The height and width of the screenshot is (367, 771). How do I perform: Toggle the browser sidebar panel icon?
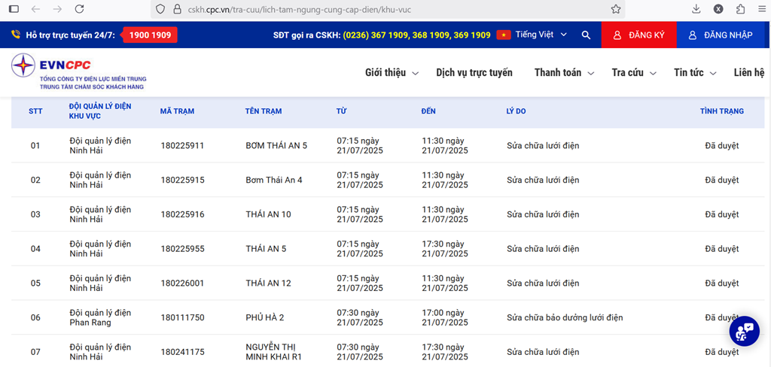[x=14, y=9]
